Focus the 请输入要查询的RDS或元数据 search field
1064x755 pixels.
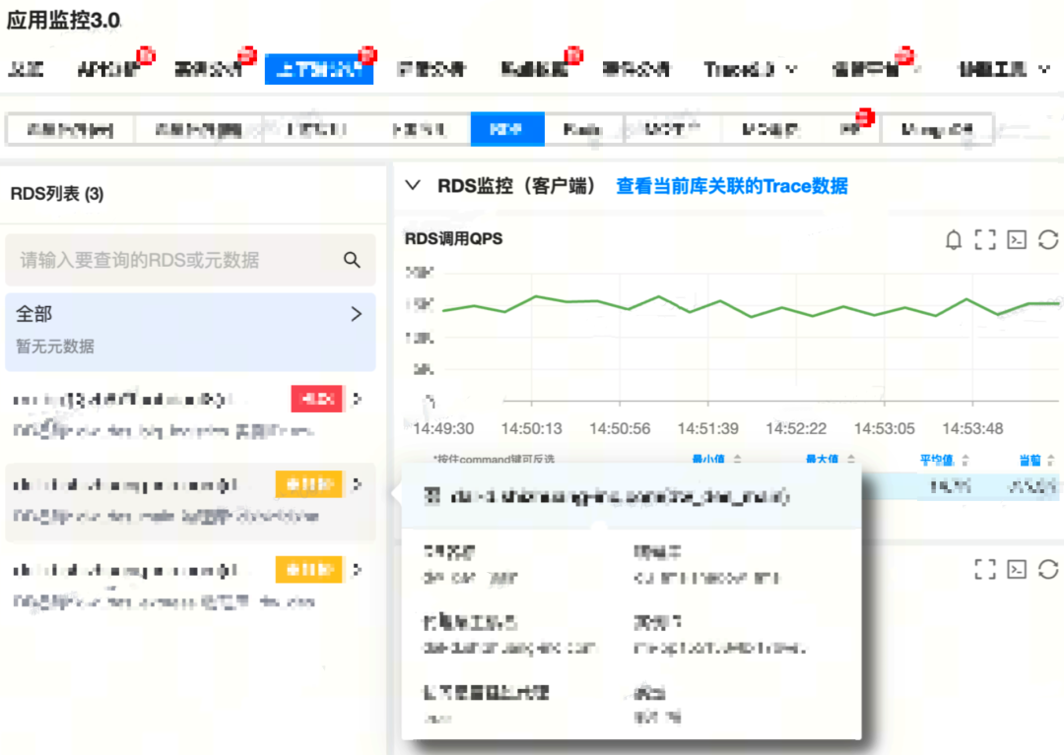pos(190,260)
